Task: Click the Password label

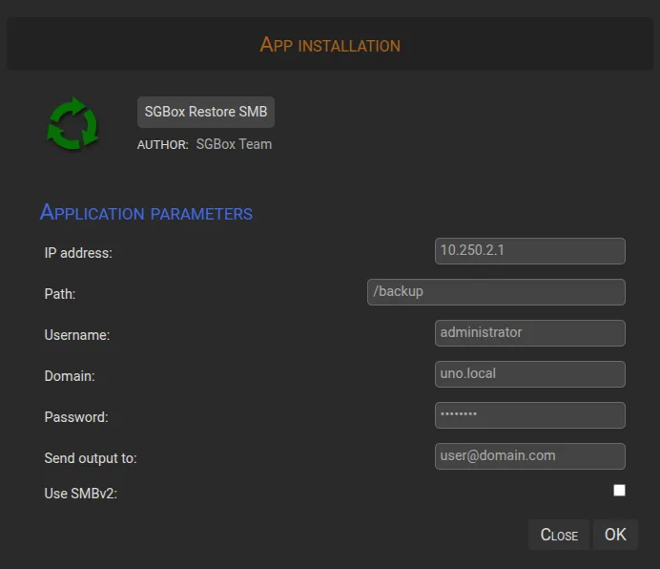Action: 76,417
